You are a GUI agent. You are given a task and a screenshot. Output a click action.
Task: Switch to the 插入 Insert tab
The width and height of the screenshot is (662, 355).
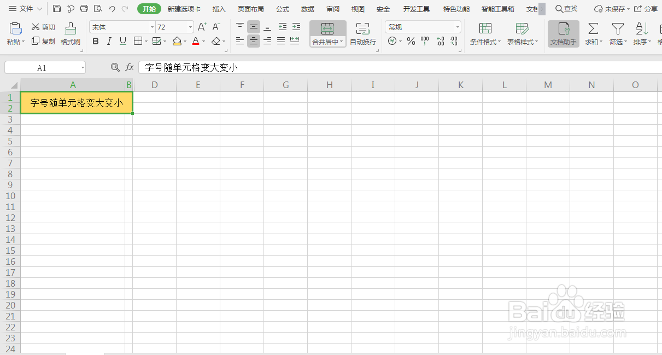[x=219, y=9]
